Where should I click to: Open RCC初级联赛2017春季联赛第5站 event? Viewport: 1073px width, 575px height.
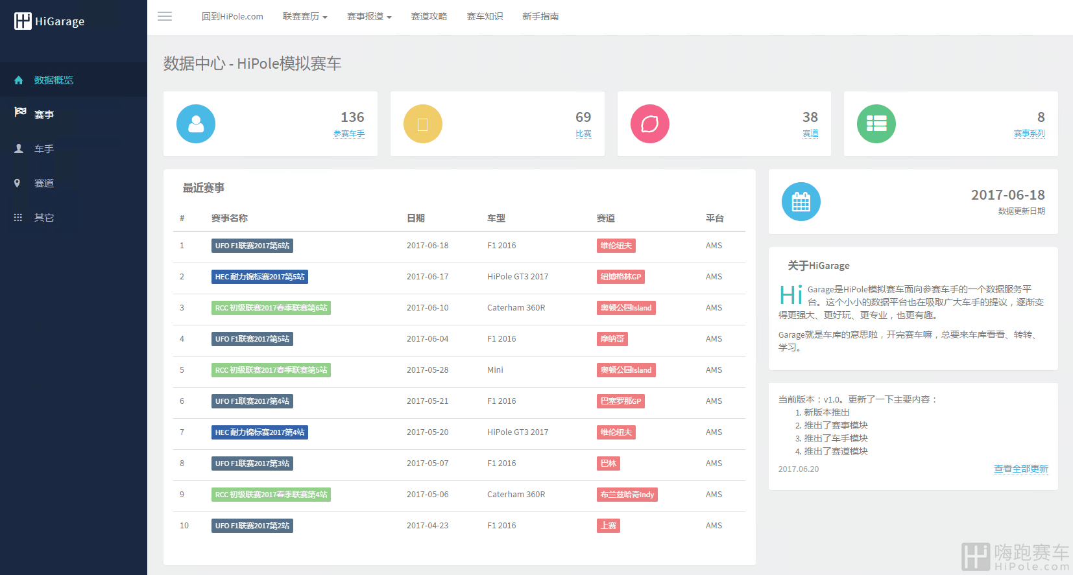[x=271, y=370]
